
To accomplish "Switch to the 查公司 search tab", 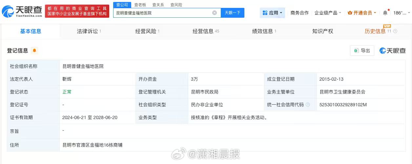I will tap(122, 5).
